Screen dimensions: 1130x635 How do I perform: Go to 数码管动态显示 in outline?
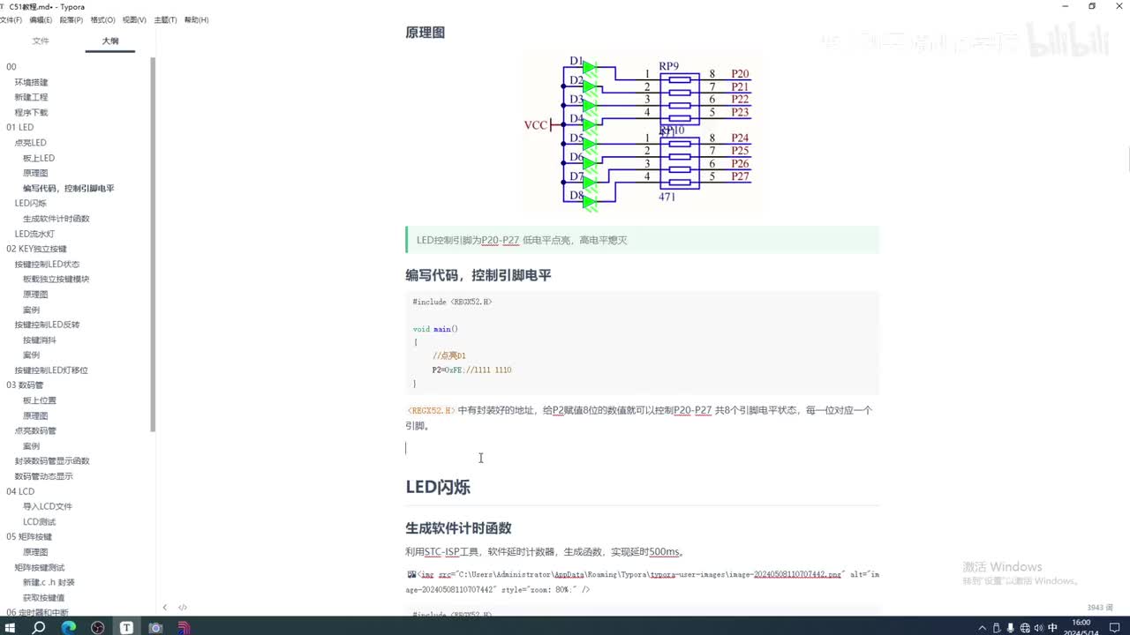point(43,475)
